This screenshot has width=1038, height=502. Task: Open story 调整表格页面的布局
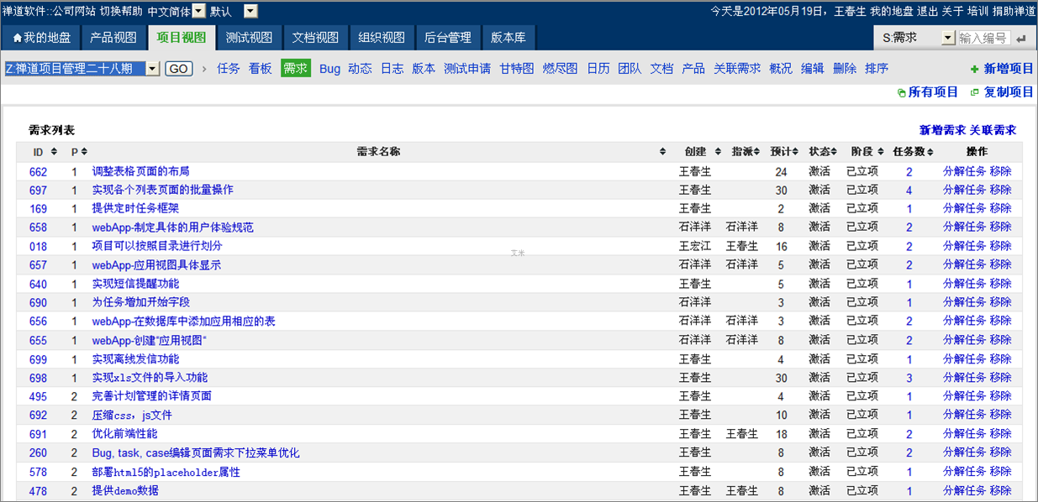point(140,171)
